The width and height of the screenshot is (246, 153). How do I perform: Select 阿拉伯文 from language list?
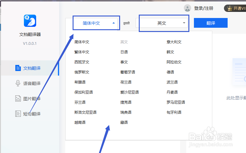click(174, 62)
